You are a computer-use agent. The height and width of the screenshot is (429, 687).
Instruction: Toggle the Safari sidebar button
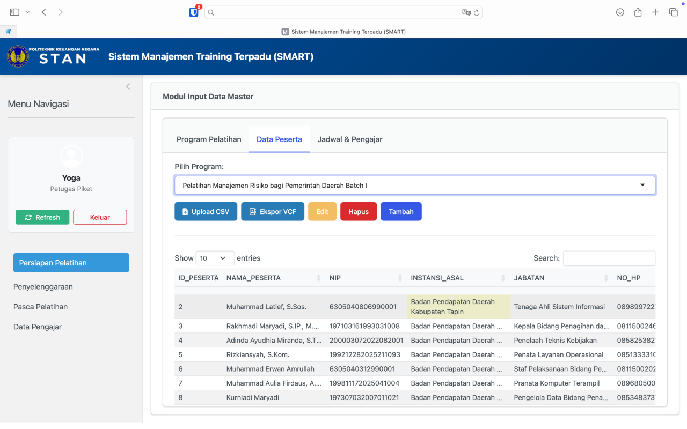point(14,12)
